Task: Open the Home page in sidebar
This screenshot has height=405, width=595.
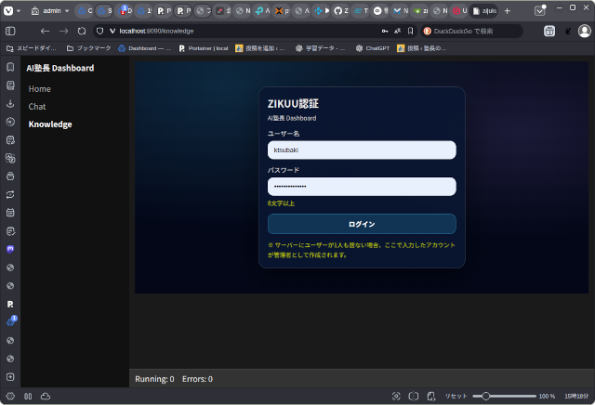Action: 40,89
